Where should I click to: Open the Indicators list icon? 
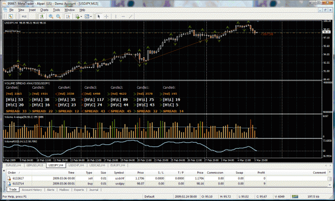(x=77, y=17)
